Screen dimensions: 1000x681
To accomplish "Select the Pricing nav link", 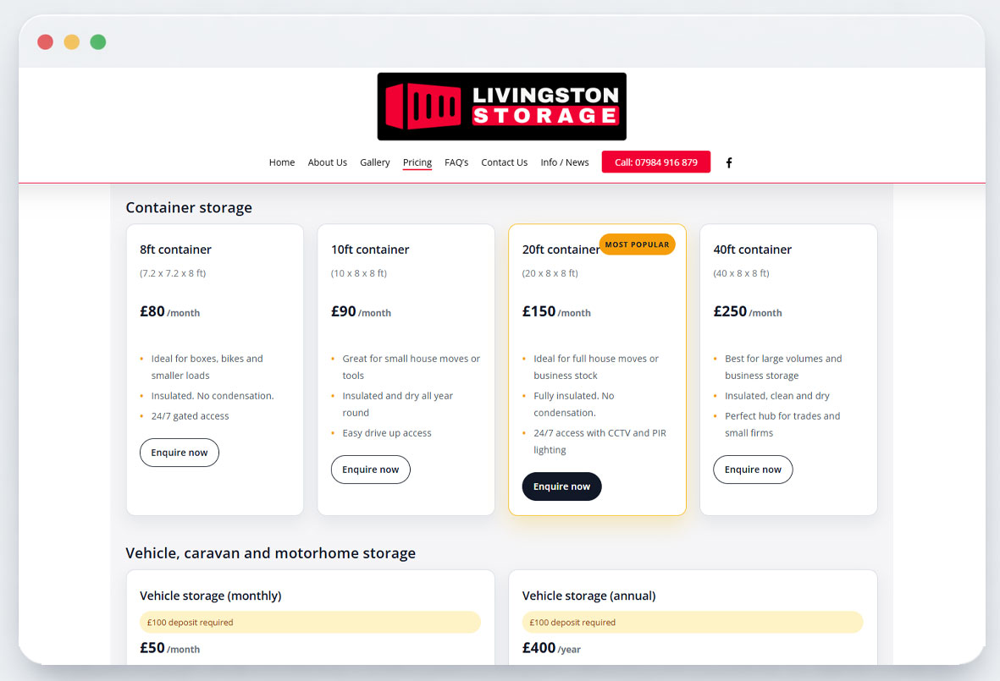I will coord(417,162).
